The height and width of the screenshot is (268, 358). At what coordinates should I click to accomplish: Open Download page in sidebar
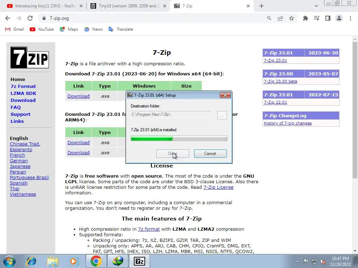pyautogui.click(x=23, y=100)
